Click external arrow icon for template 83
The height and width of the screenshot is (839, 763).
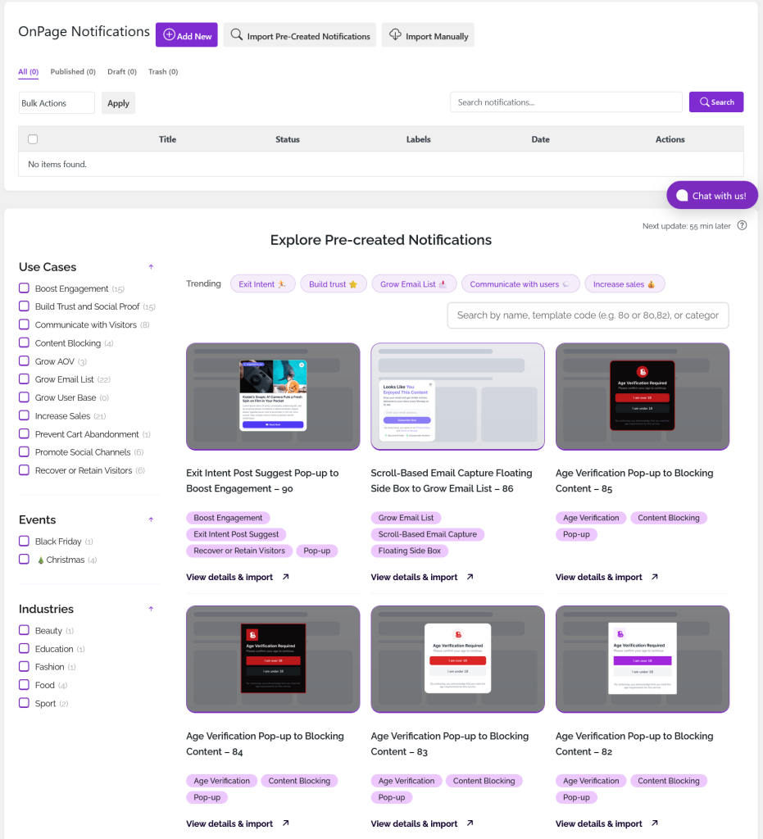(470, 823)
